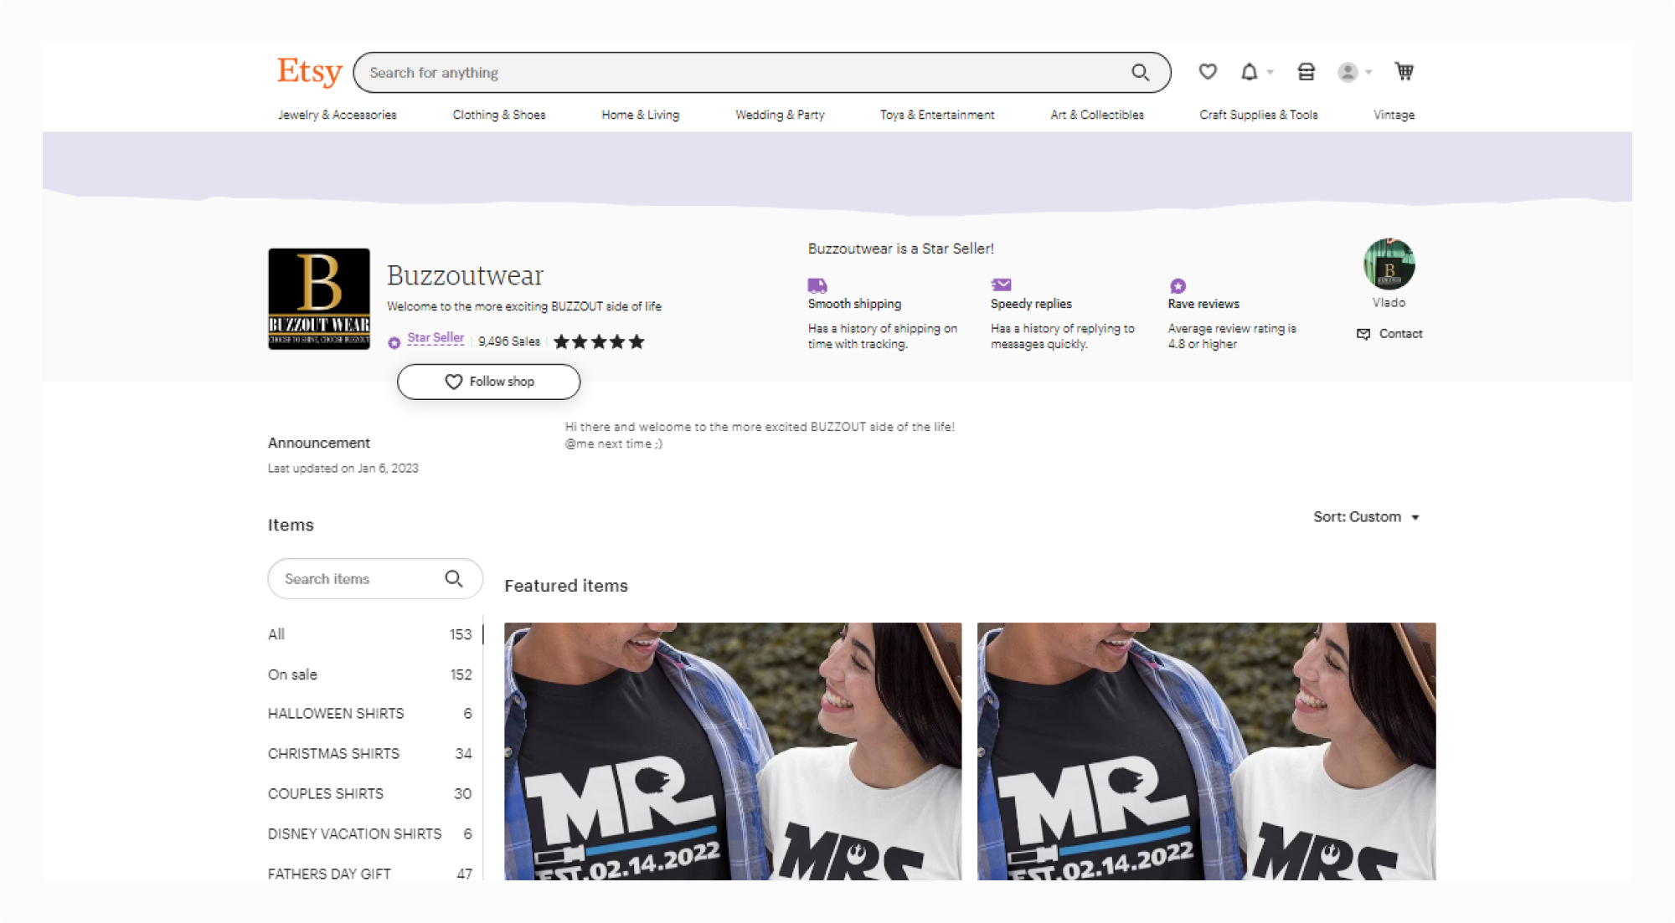This screenshot has width=1675, height=923.
Task: Open the notifications bell icon
Action: (1249, 72)
